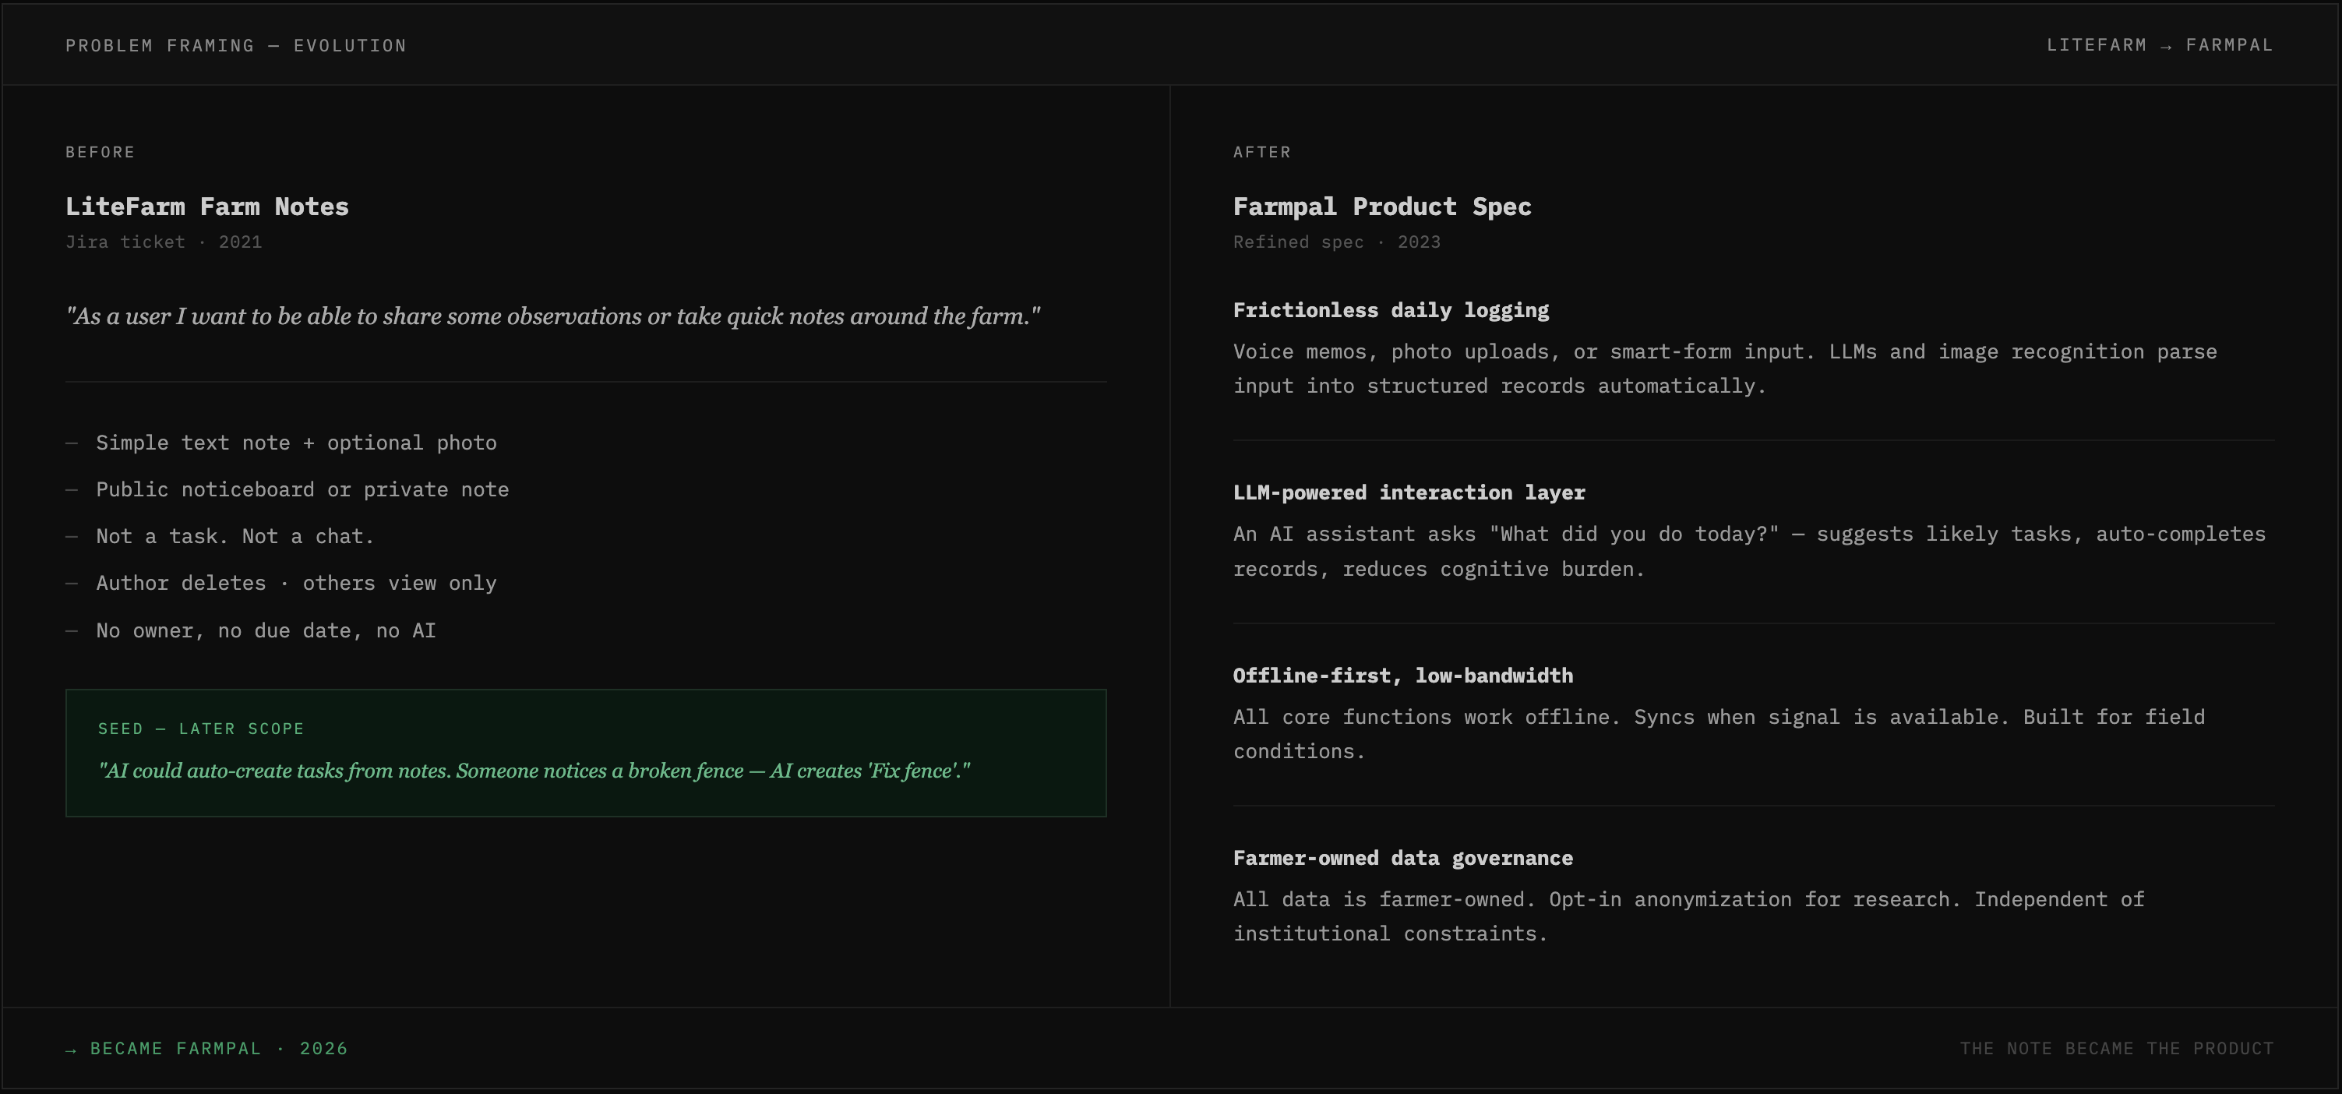
Task: Click the 'An AI assistant asks' description
Action: pyautogui.click(x=1749, y=551)
